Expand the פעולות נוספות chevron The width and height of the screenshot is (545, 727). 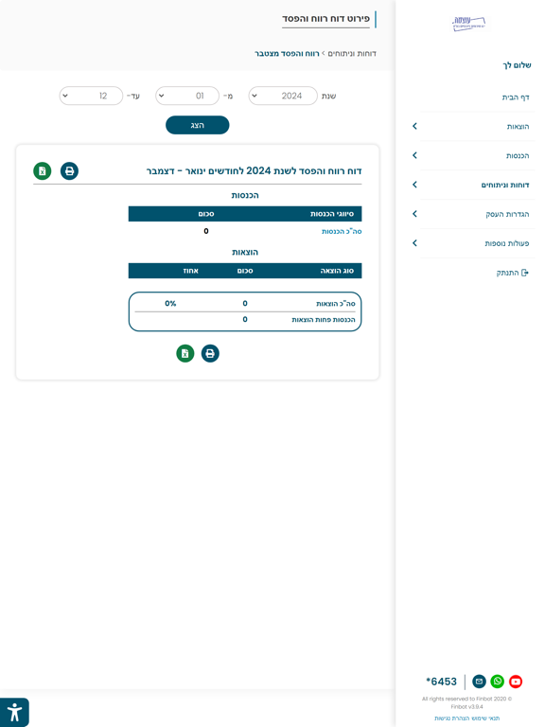[x=414, y=243]
